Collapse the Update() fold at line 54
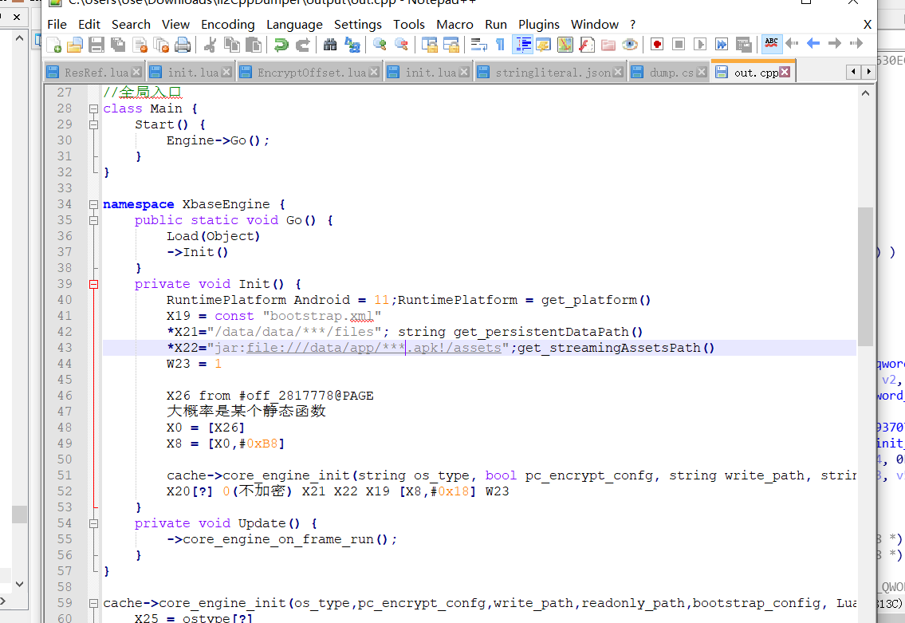905x623 pixels. (x=93, y=523)
